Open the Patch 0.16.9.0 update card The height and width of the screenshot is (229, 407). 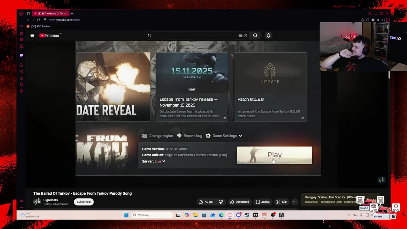click(x=270, y=87)
